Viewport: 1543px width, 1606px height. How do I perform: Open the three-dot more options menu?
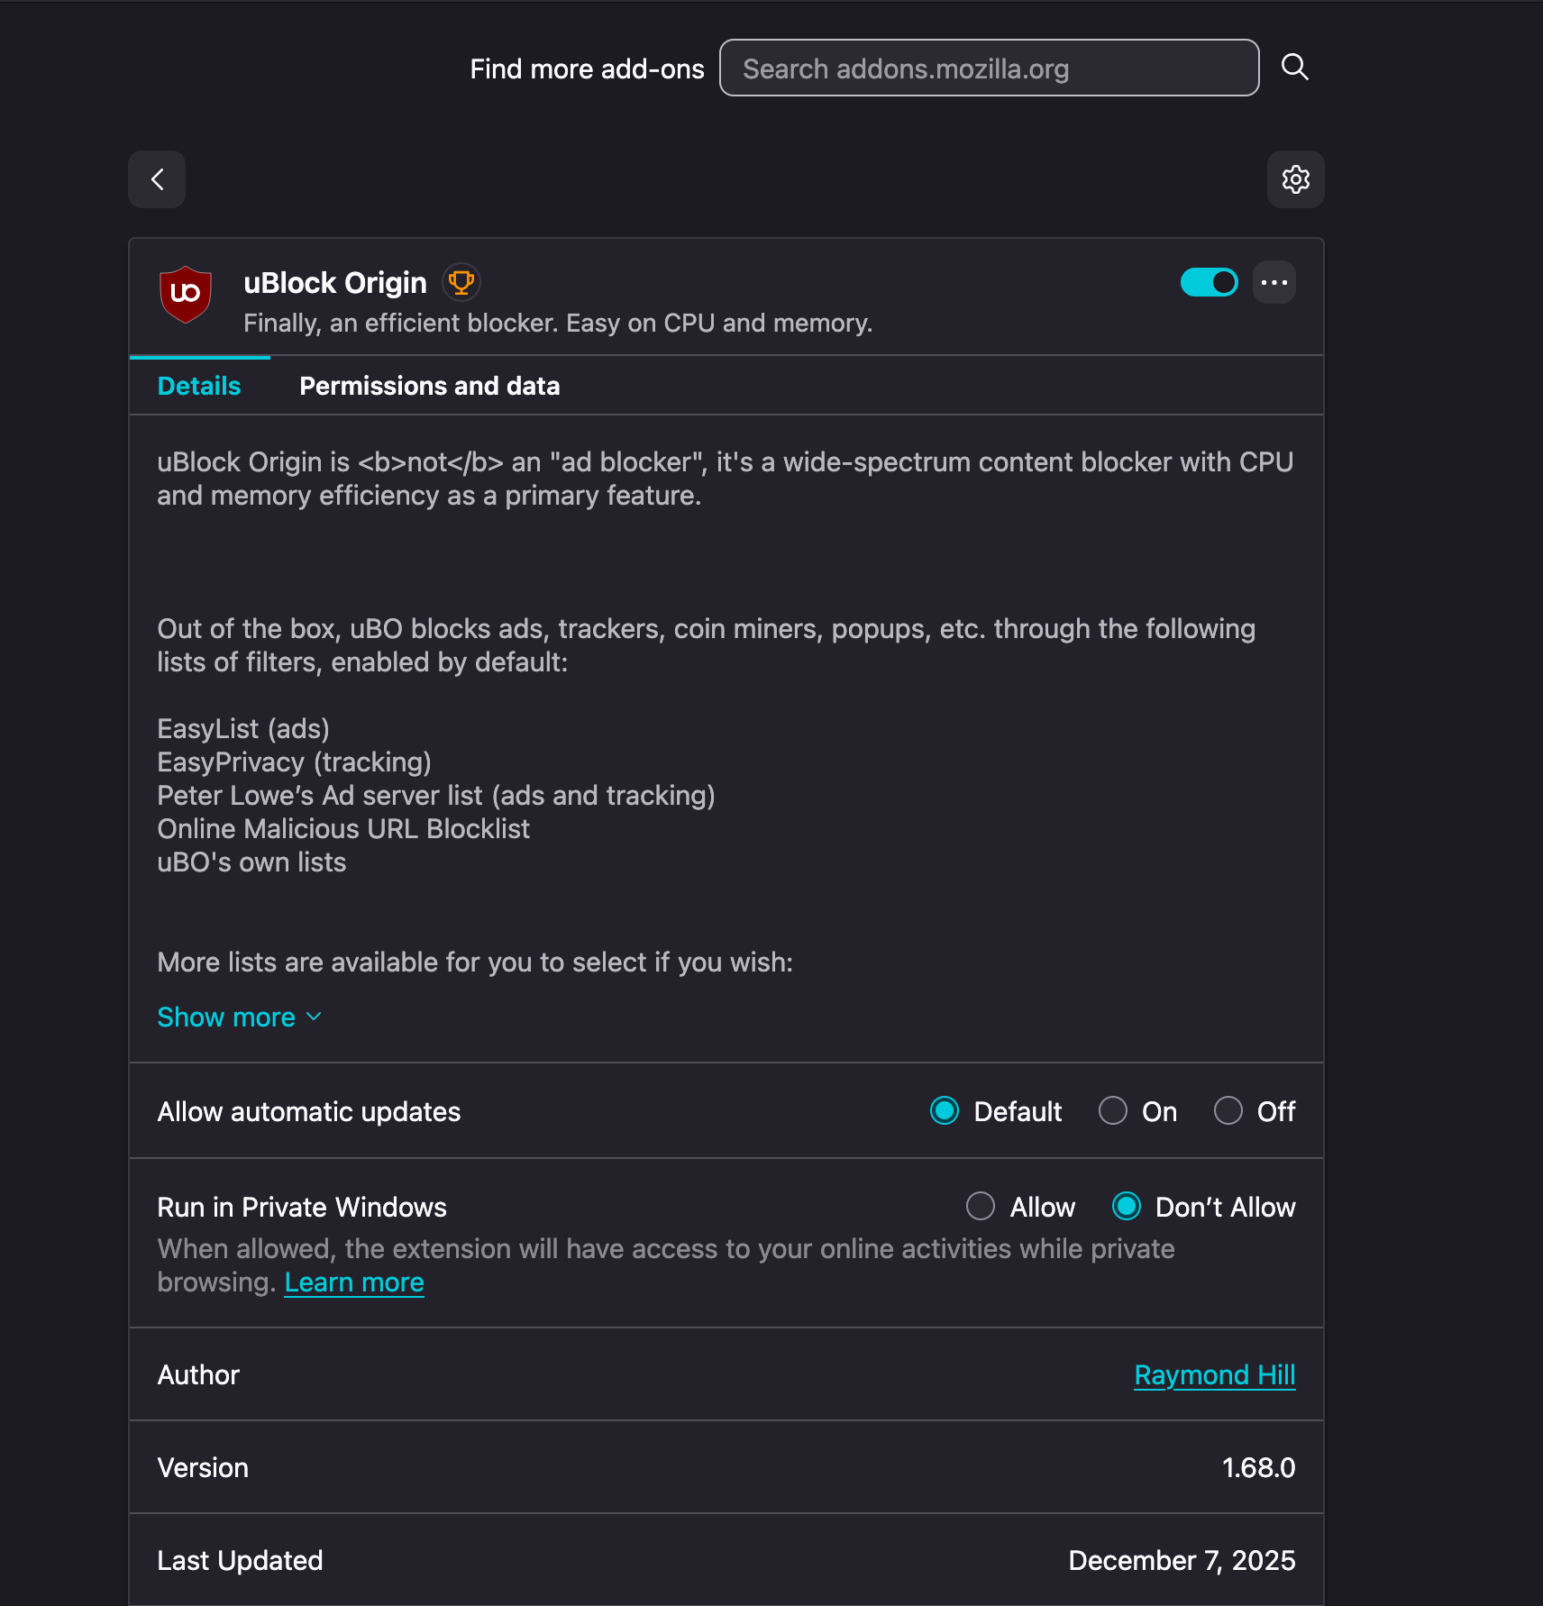pyautogui.click(x=1274, y=282)
